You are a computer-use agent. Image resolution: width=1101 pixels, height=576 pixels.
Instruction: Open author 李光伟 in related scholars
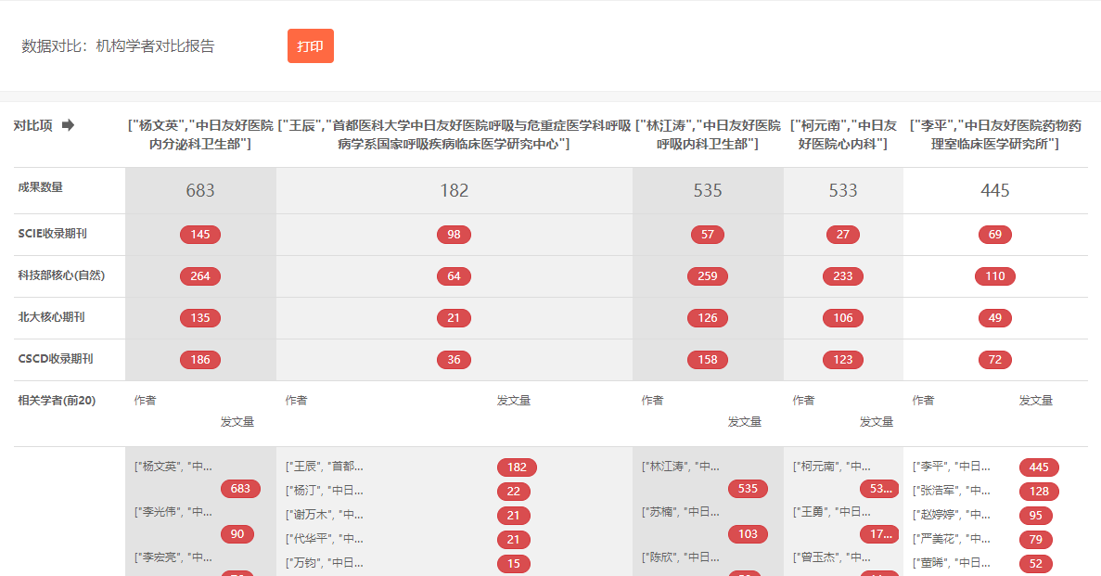click(173, 511)
